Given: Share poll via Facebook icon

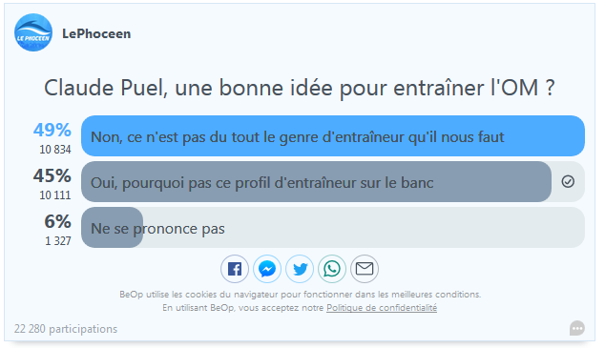Looking at the screenshot, I should (235, 269).
